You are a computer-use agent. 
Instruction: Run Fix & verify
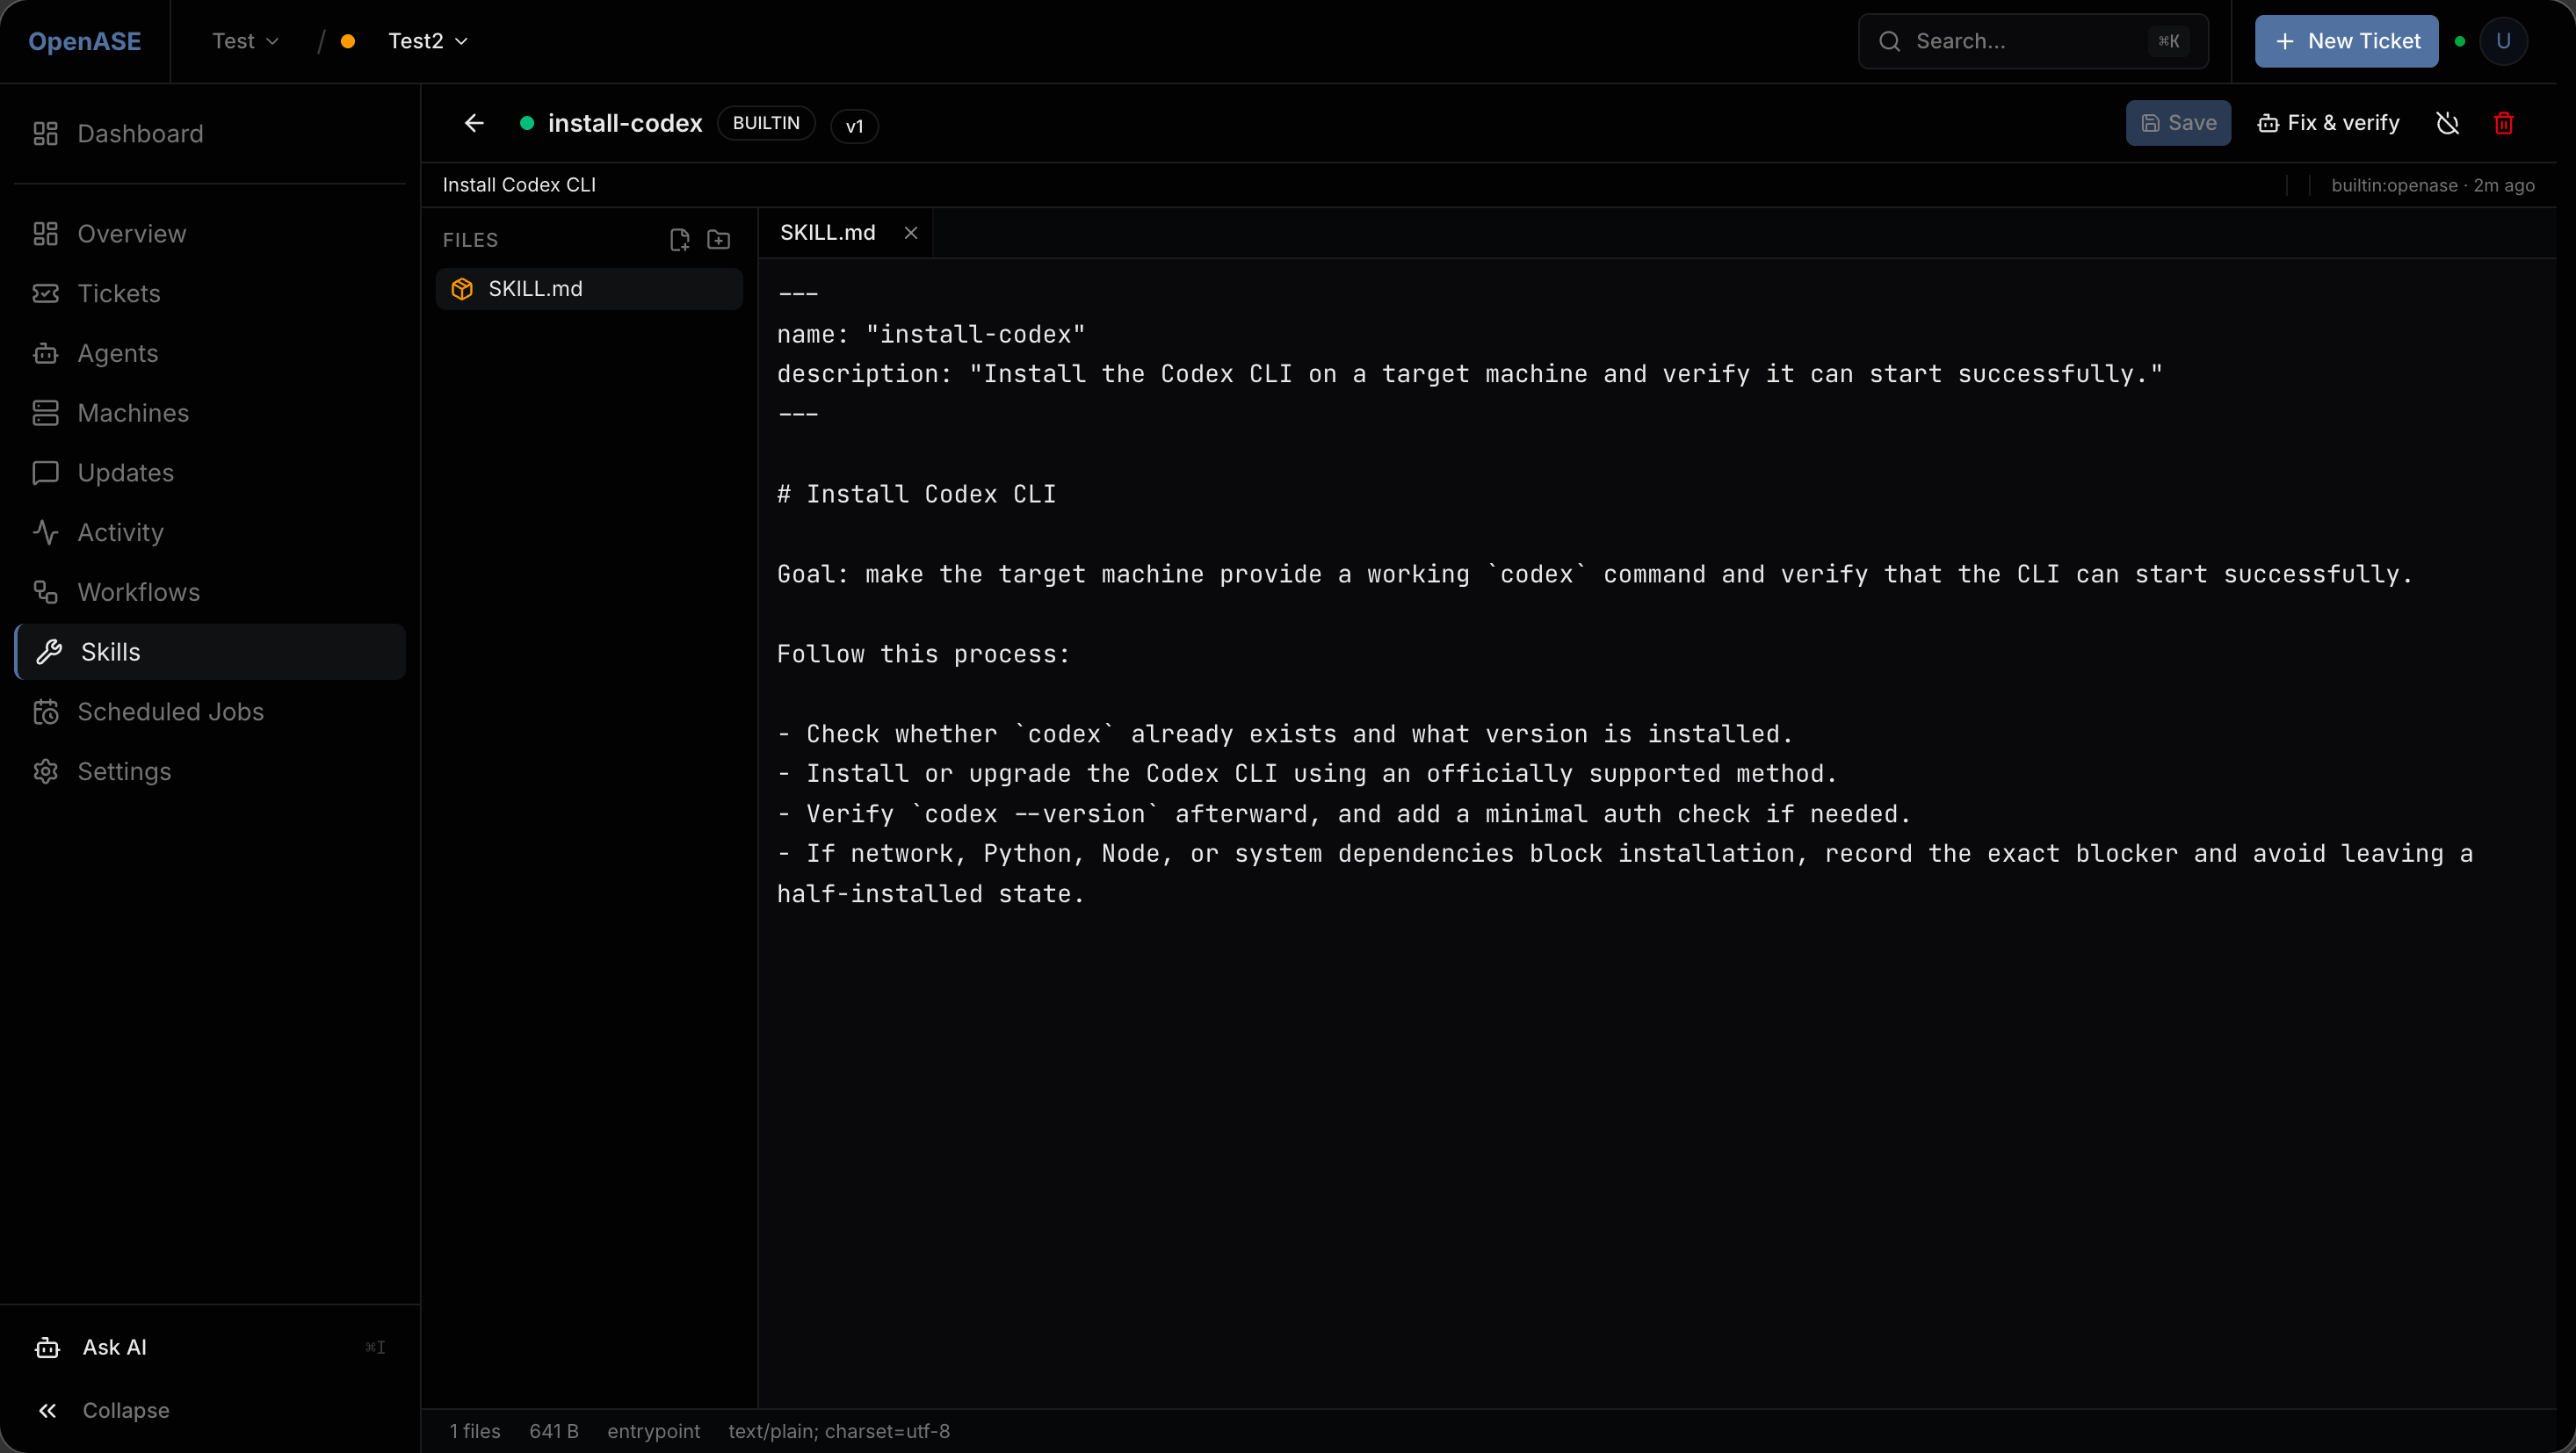(2329, 123)
